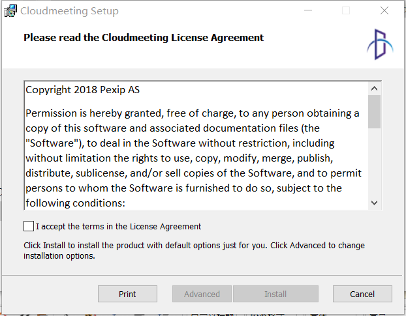This screenshot has height=316, width=406.
Task: Click the 'Cloudmeeting Setup' title bar text
Action: [x=69, y=11]
